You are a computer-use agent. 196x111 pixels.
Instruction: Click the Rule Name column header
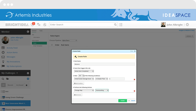[x=65, y=45]
